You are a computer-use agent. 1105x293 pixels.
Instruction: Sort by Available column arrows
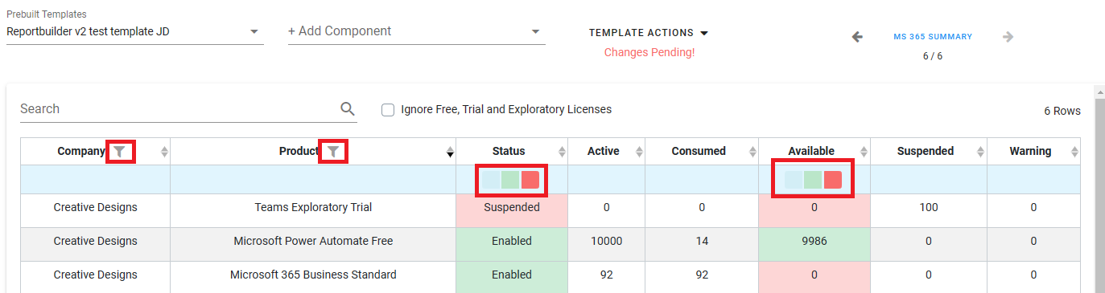pos(864,152)
